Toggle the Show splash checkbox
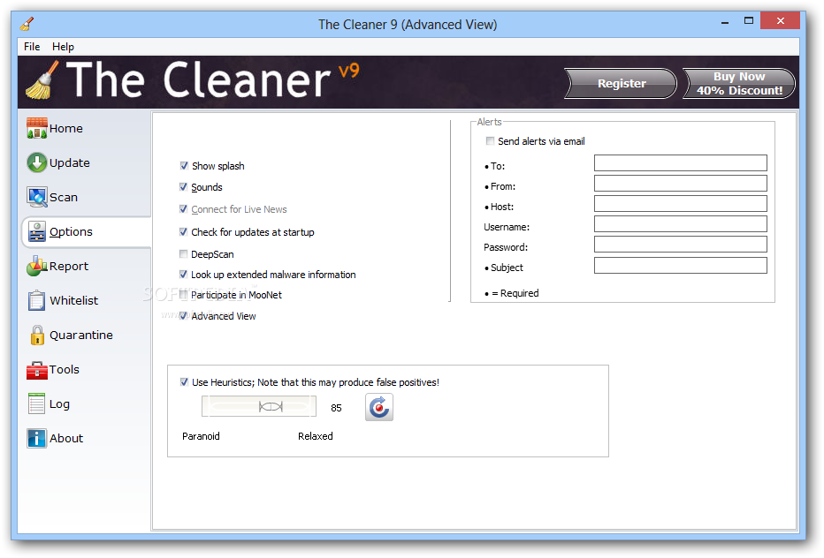Viewport: 824px width, 558px height. point(183,166)
